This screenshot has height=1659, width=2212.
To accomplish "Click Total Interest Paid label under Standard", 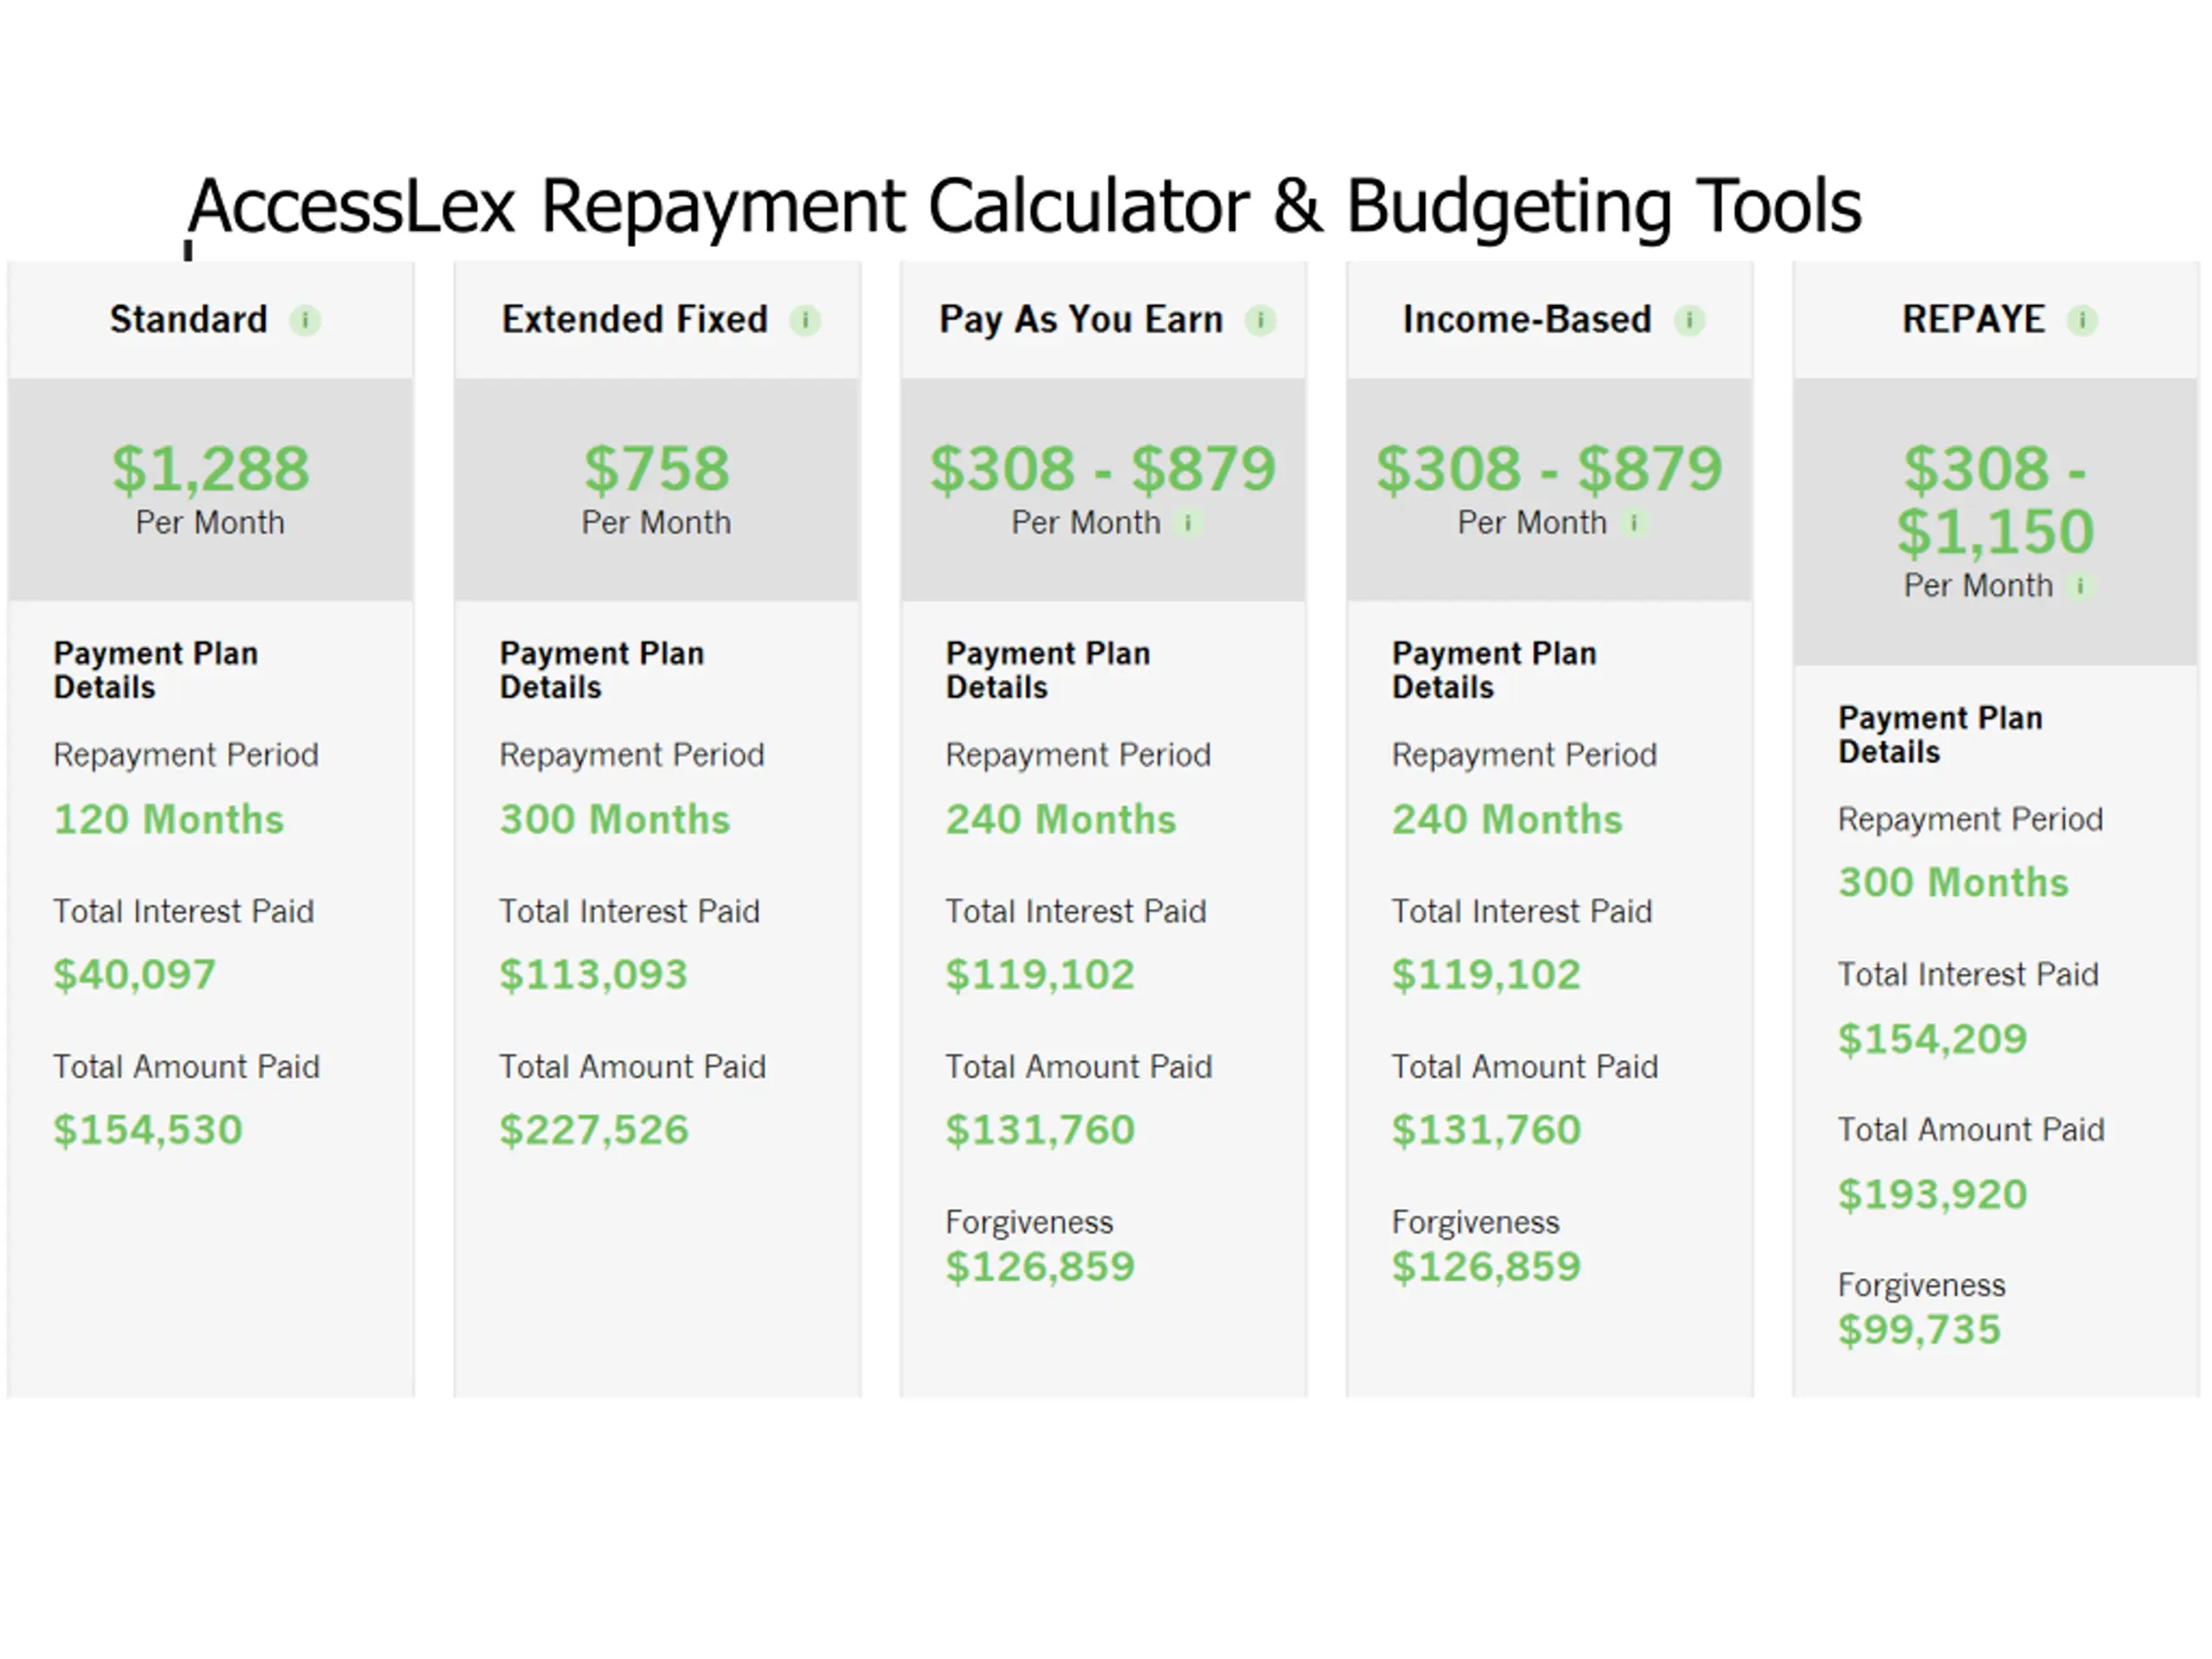I will [184, 912].
